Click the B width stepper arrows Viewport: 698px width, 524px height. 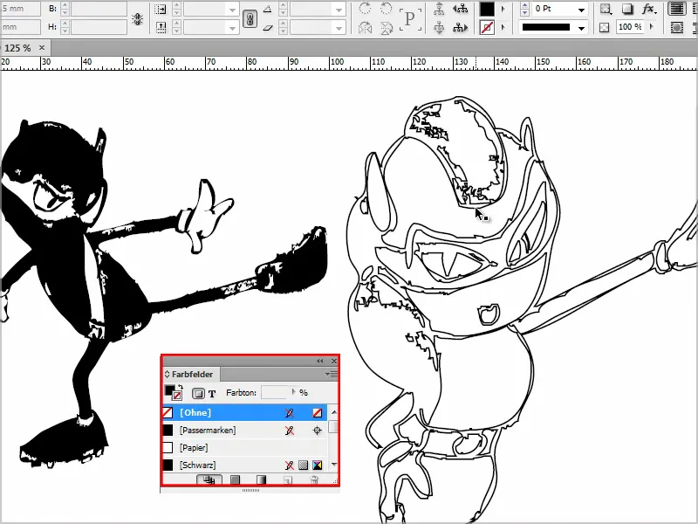tap(65, 9)
